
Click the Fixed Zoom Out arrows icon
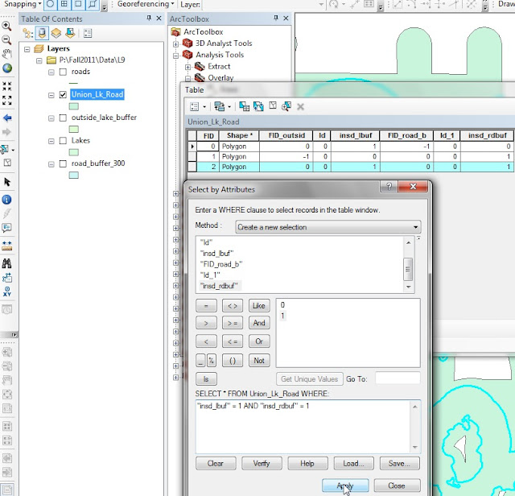[6, 101]
